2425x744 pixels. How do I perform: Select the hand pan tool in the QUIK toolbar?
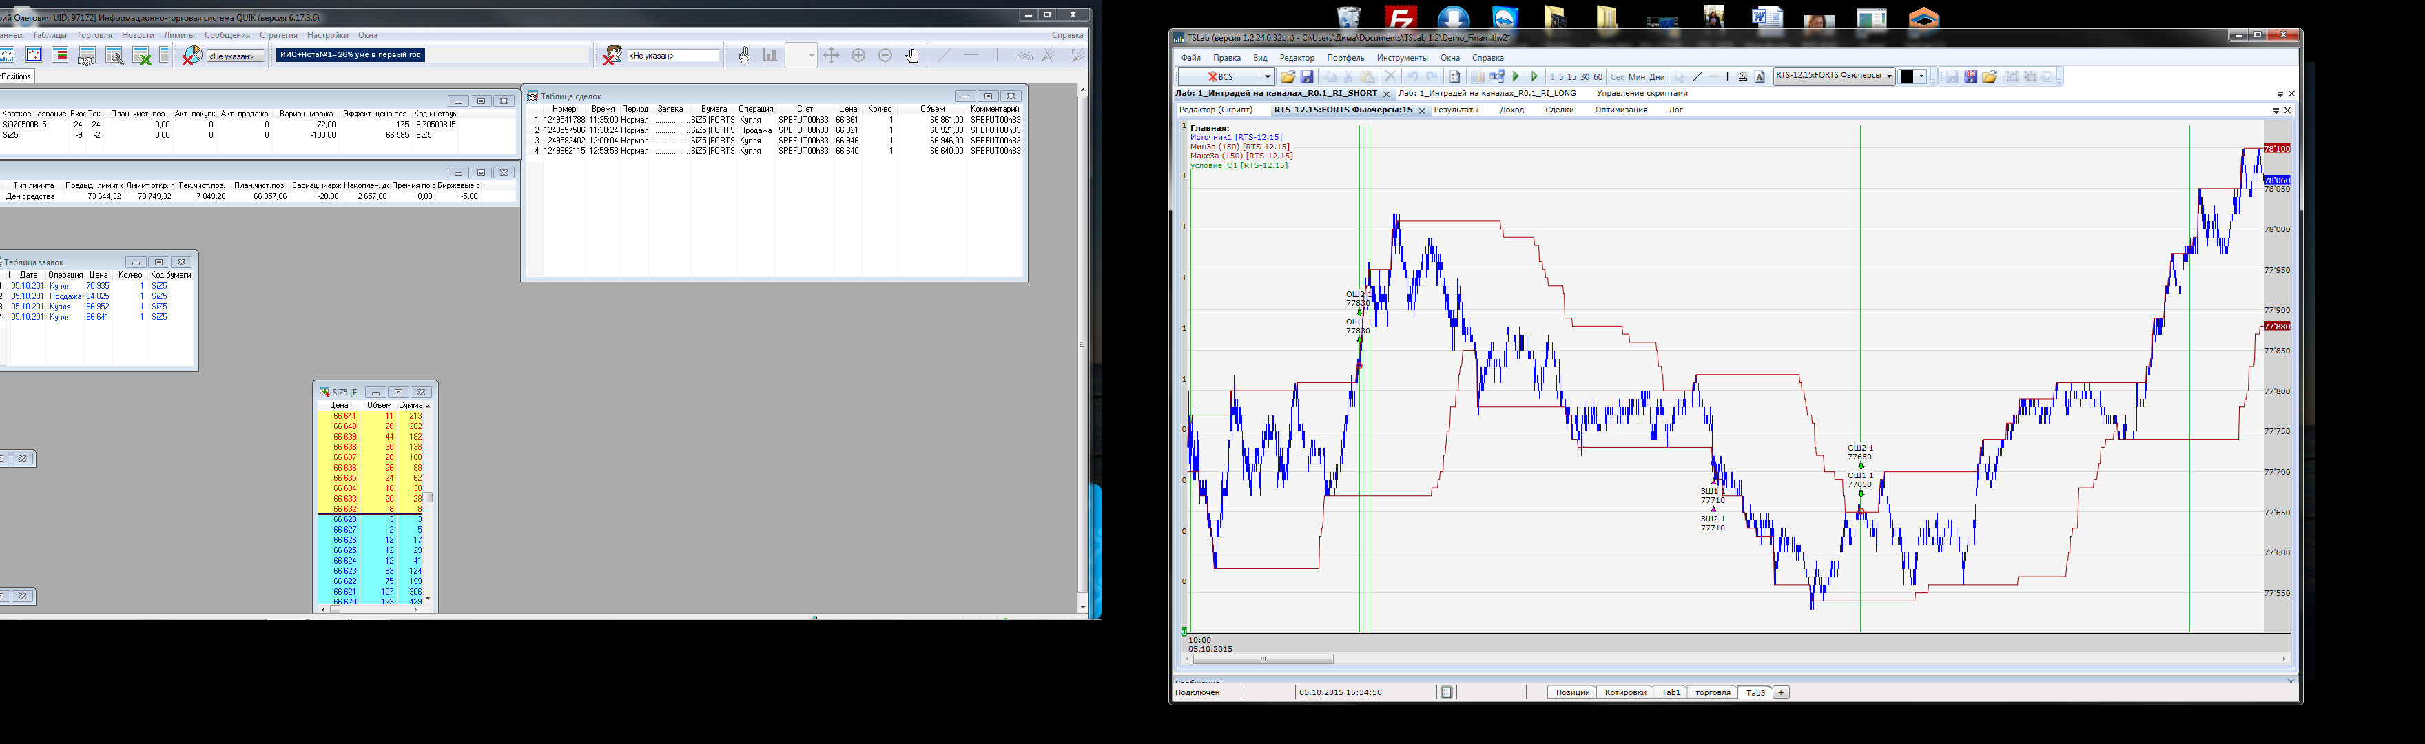(912, 56)
